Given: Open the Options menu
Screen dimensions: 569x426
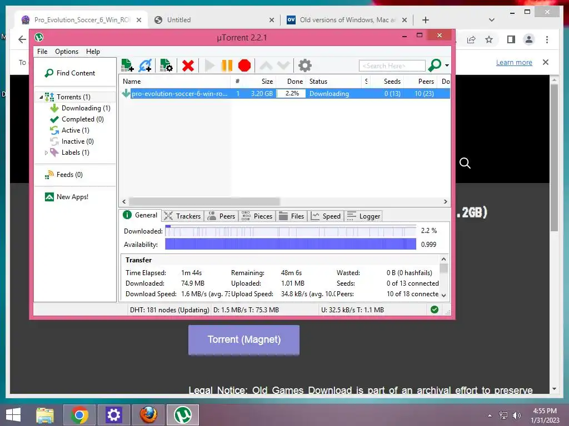Looking at the screenshot, I should (x=67, y=52).
